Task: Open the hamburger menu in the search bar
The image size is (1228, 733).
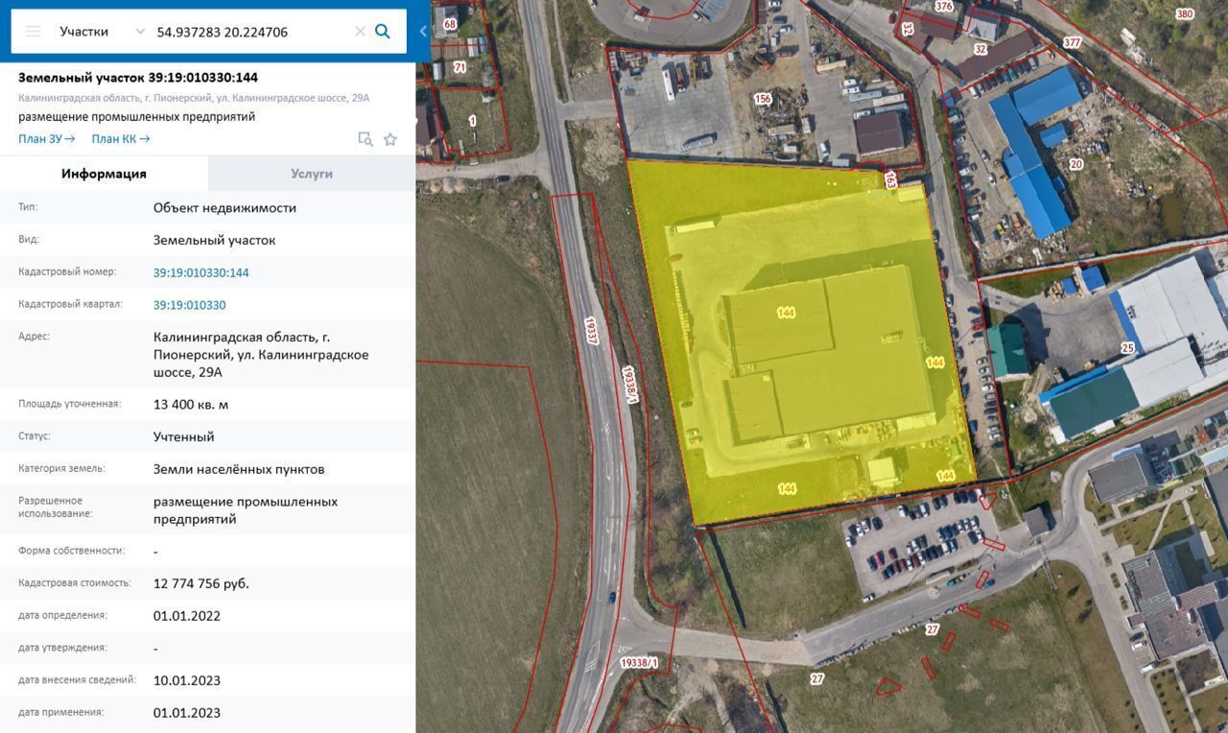Action: pyautogui.click(x=34, y=32)
